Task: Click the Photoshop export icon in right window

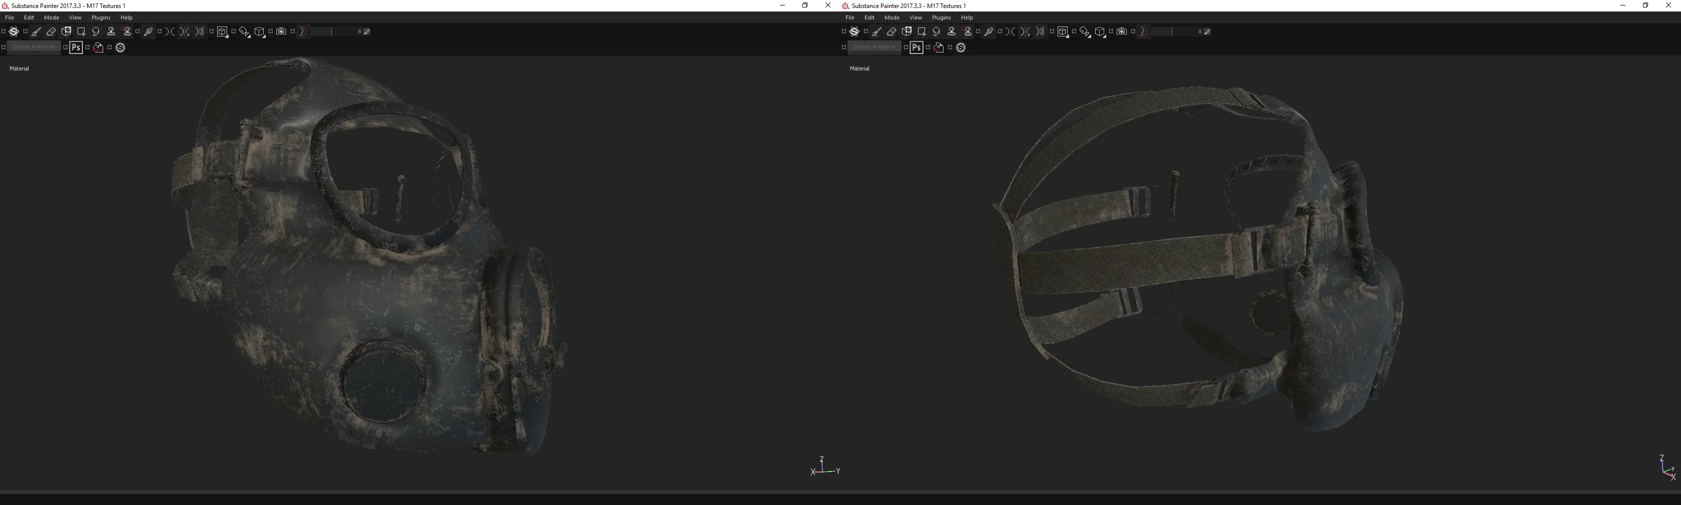Action: tap(916, 47)
